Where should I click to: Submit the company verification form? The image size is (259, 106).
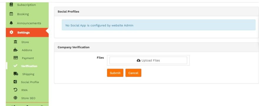tap(115, 73)
